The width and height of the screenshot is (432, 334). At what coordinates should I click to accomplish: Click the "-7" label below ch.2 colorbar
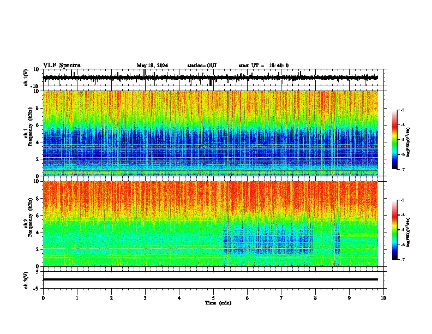pos(402,259)
